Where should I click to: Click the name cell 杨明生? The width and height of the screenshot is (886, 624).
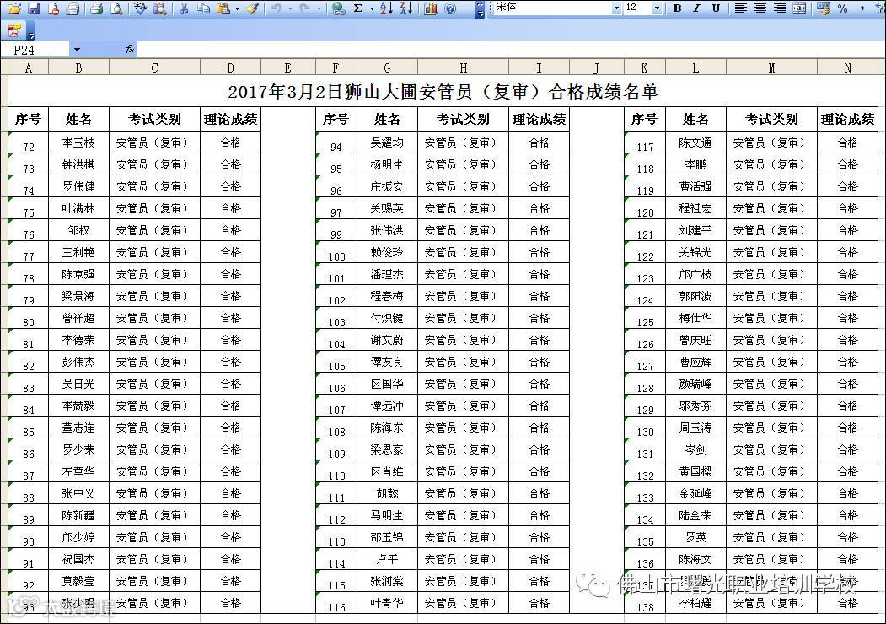[387, 164]
